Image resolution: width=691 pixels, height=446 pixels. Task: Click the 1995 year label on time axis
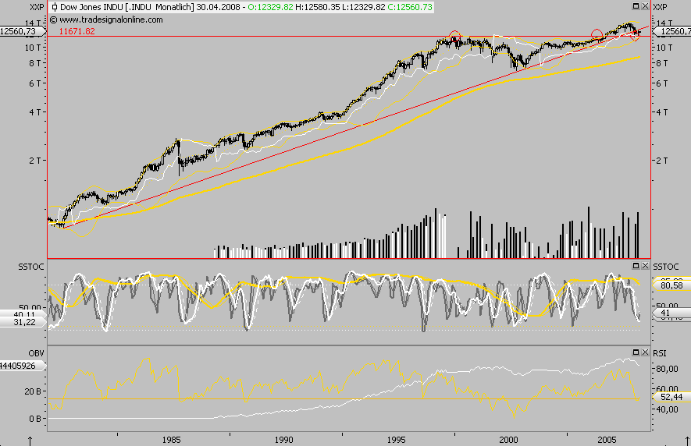[x=396, y=440]
